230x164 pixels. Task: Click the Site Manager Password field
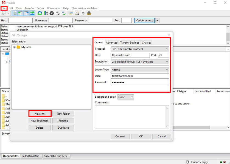[140, 82]
